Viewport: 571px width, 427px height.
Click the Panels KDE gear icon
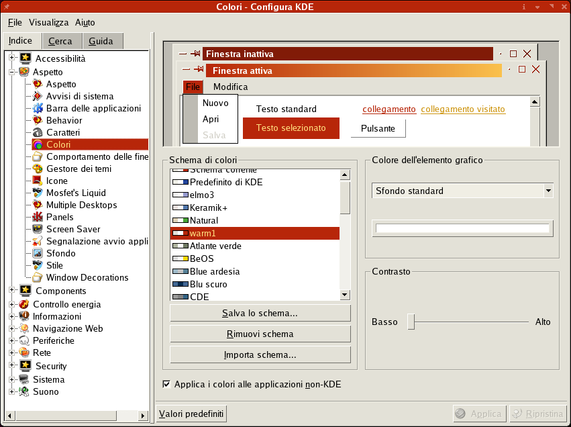38,217
